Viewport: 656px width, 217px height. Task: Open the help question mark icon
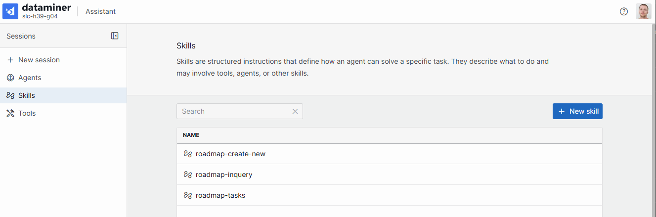click(x=624, y=11)
